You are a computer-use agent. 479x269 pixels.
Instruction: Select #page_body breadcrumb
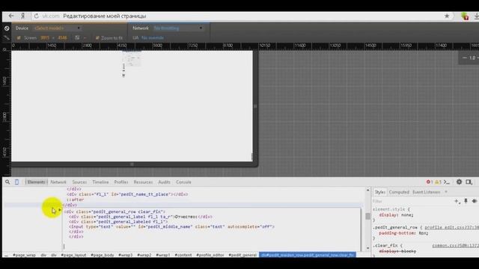pyautogui.click(x=103, y=255)
